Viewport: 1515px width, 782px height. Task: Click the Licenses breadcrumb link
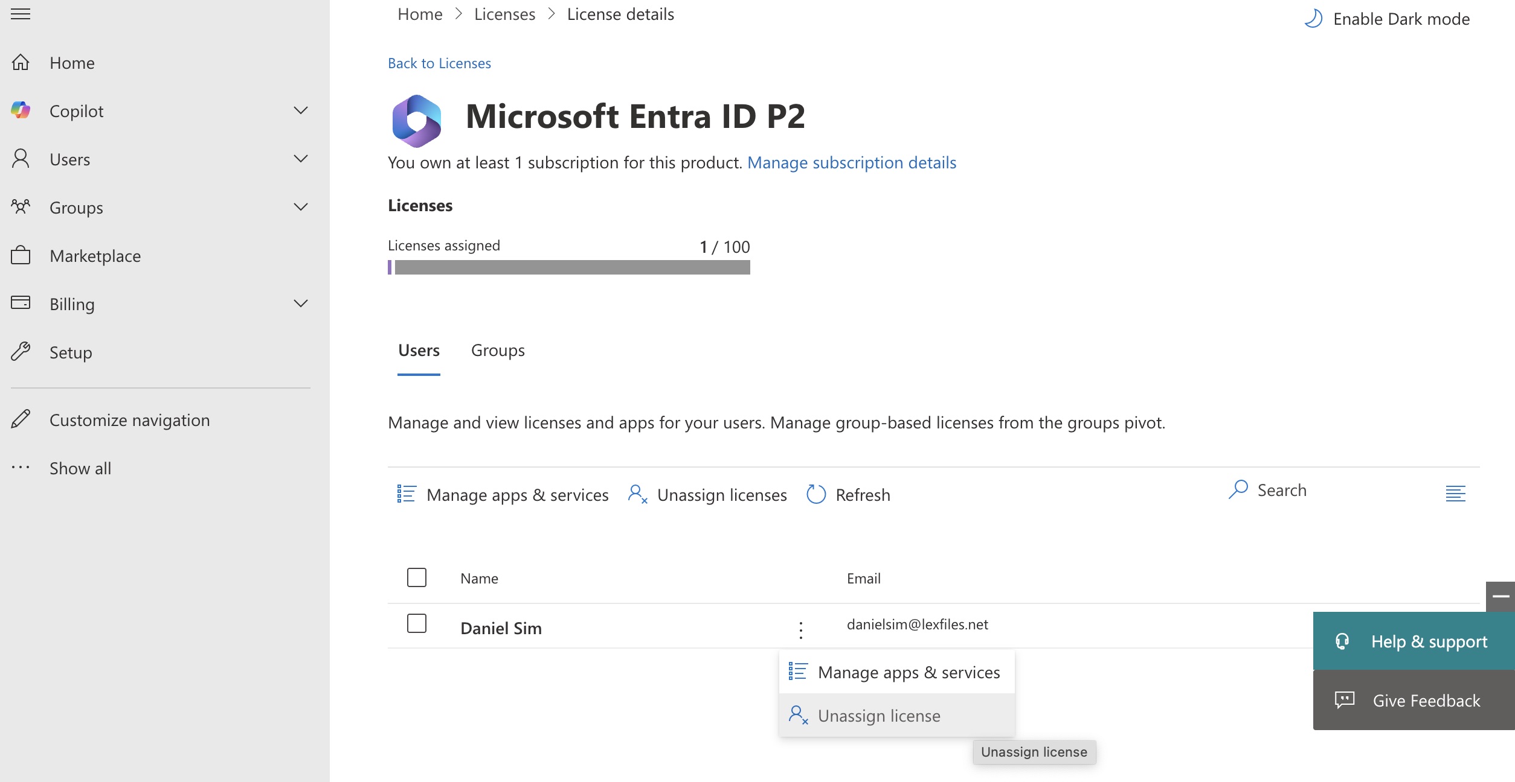point(504,14)
